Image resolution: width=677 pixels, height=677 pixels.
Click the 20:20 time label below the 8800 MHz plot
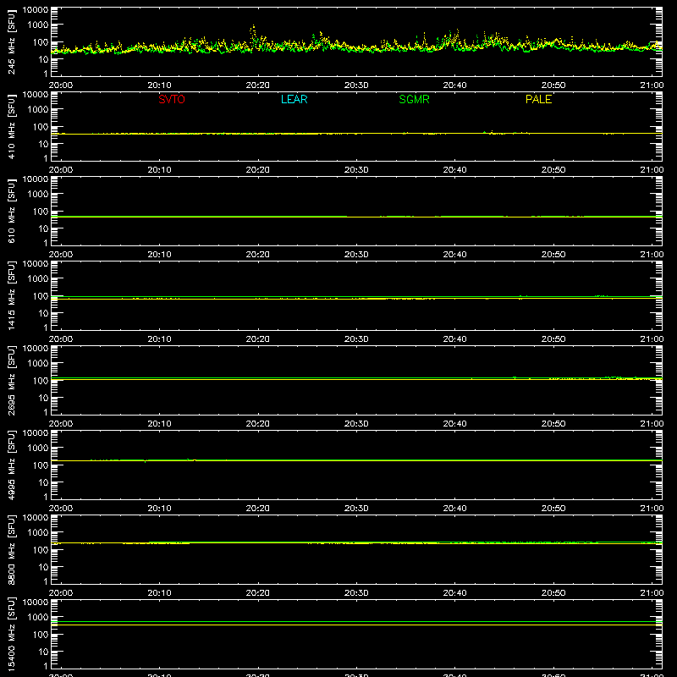click(258, 593)
